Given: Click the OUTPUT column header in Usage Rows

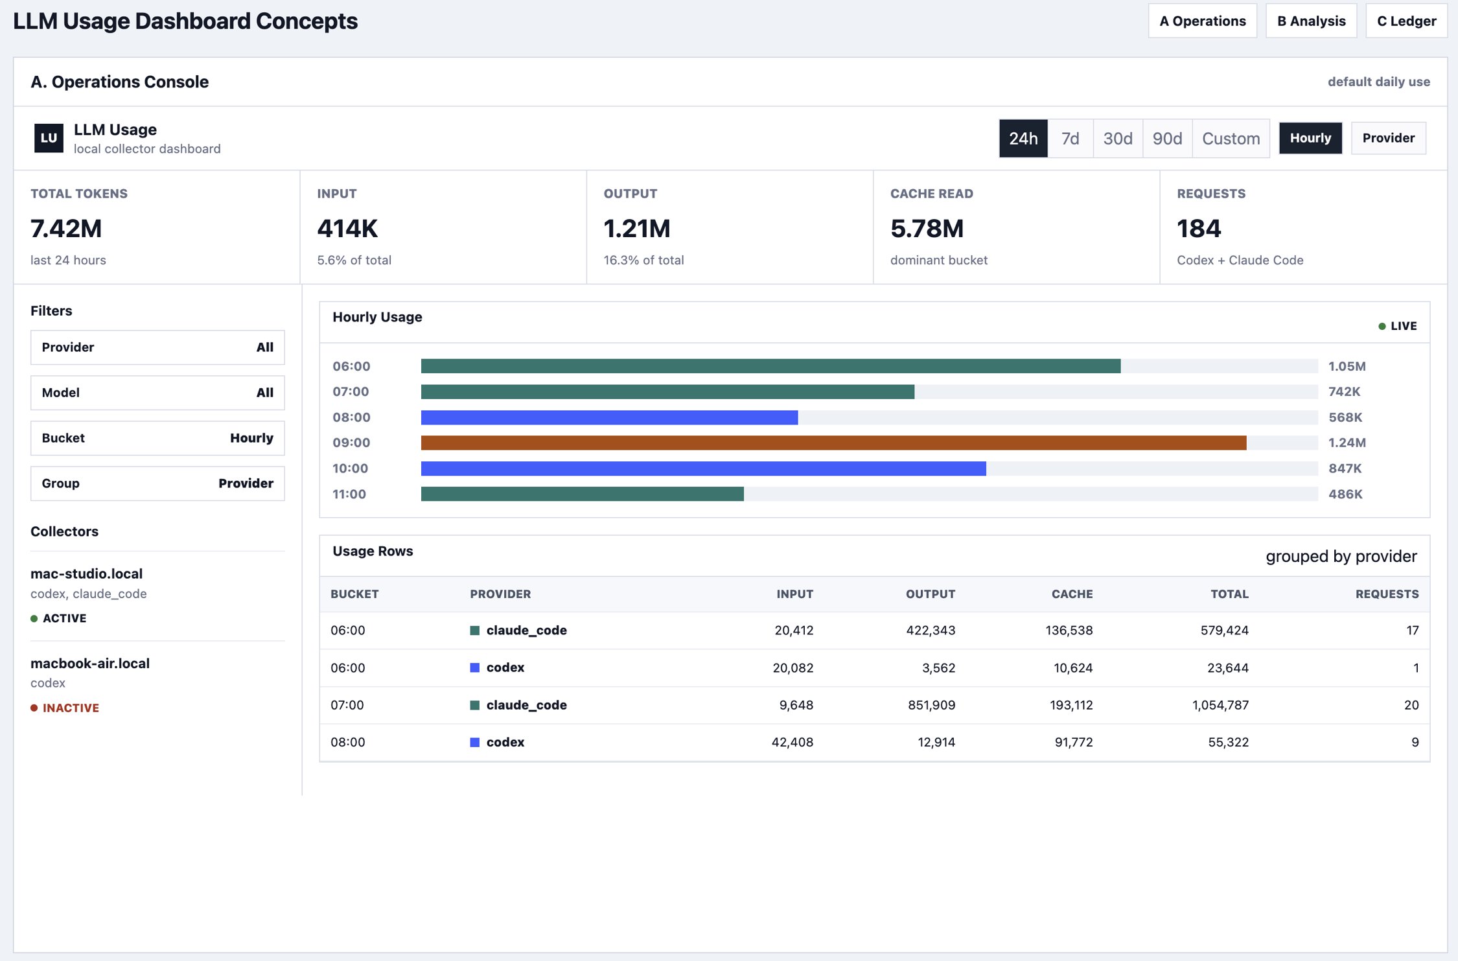Looking at the screenshot, I should point(930,594).
